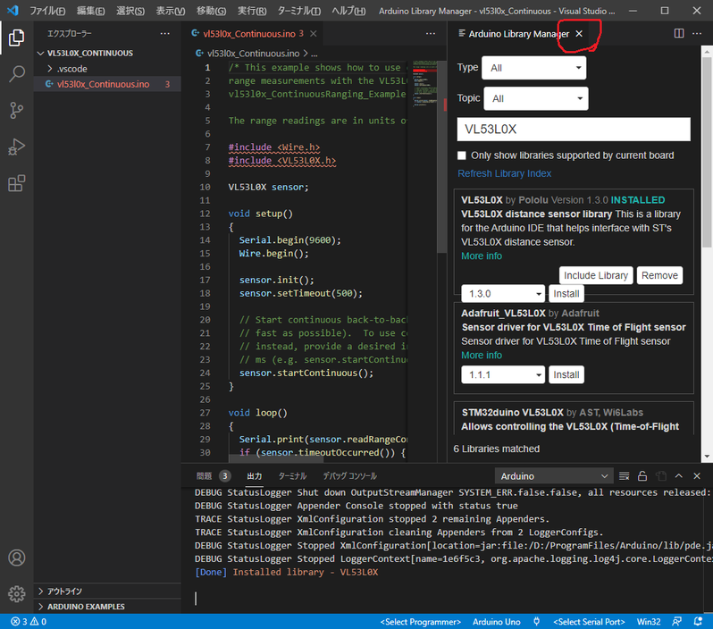Viewport: 713px width, 629px height.
Task: Open the Source Control view icon
Action: click(x=16, y=110)
